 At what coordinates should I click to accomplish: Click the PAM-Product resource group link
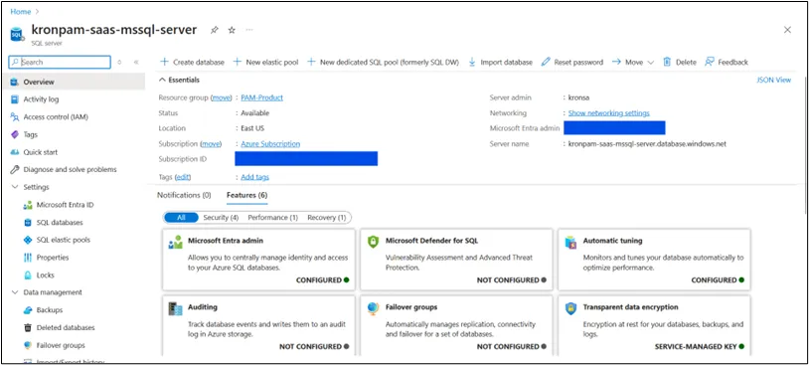[261, 97]
